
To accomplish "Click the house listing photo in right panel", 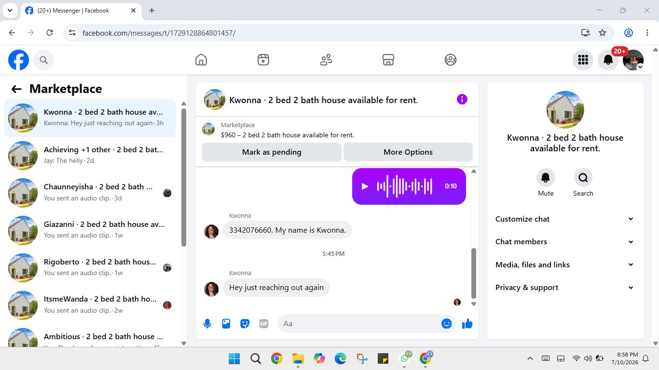I will point(565,110).
